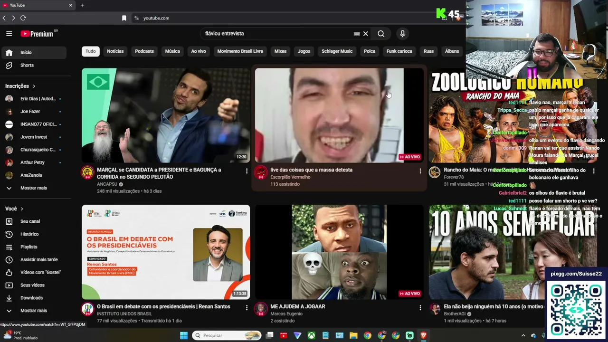This screenshot has height=342, width=608.
Task: Open the Instituto Unidos Brasil channel avatar
Action: [87, 309]
